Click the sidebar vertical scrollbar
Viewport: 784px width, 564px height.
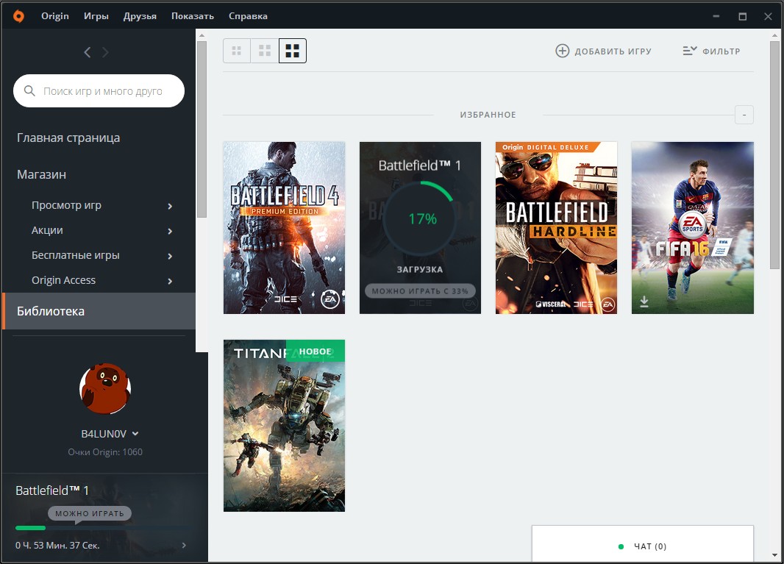tap(202, 130)
